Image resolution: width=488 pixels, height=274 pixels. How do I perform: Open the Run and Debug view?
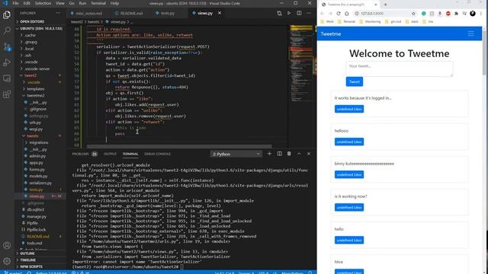(7, 62)
